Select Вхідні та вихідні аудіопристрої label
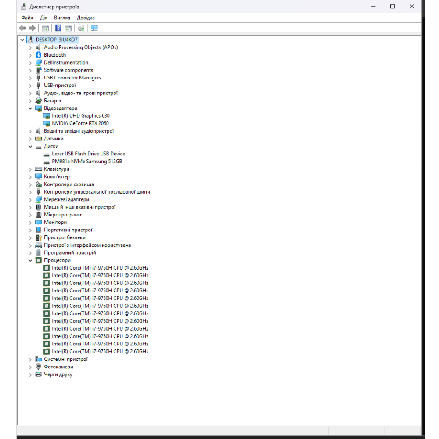This screenshot has height=439, width=439. click(79, 131)
